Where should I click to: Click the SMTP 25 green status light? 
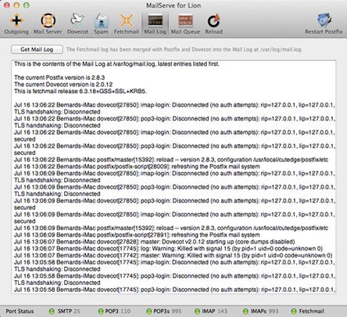(x=52, y=311)
